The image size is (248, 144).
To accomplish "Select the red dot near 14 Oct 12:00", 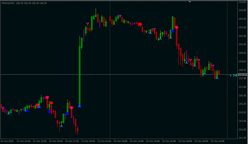I will tap(140, 24).
